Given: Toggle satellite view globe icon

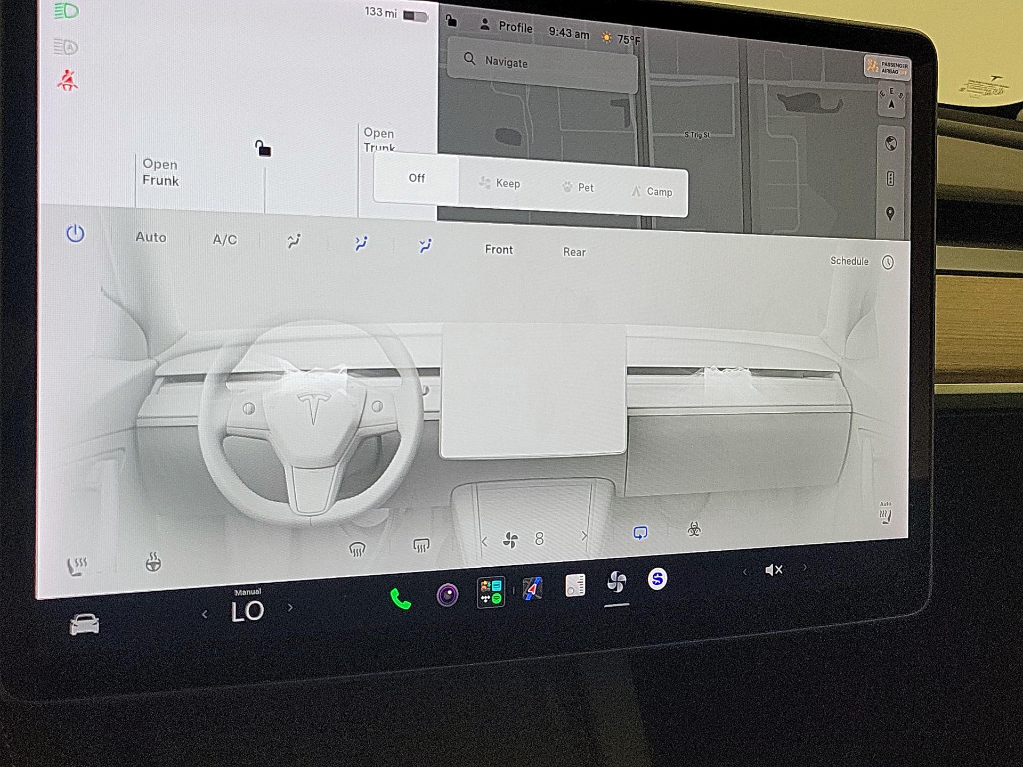Looking at the screenshot, I should (x=891, y=143).
